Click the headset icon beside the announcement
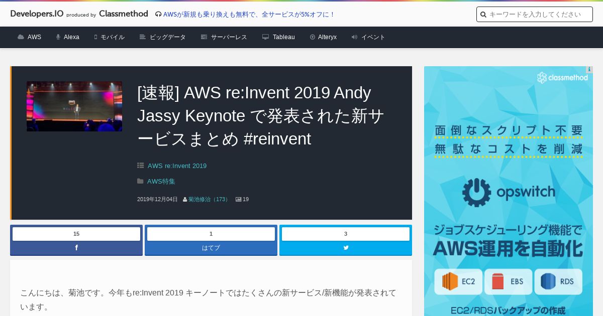603x316 pixels. (158, 15)
